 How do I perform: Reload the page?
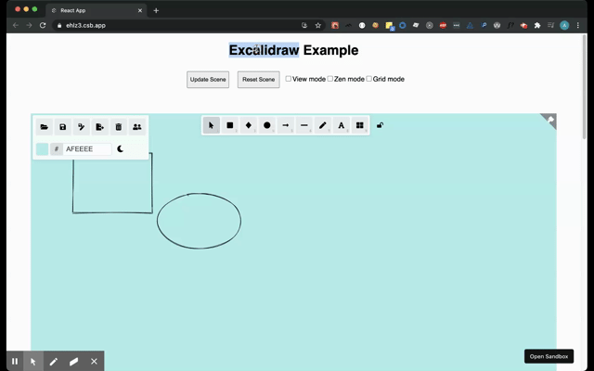(x=43, y=25)
